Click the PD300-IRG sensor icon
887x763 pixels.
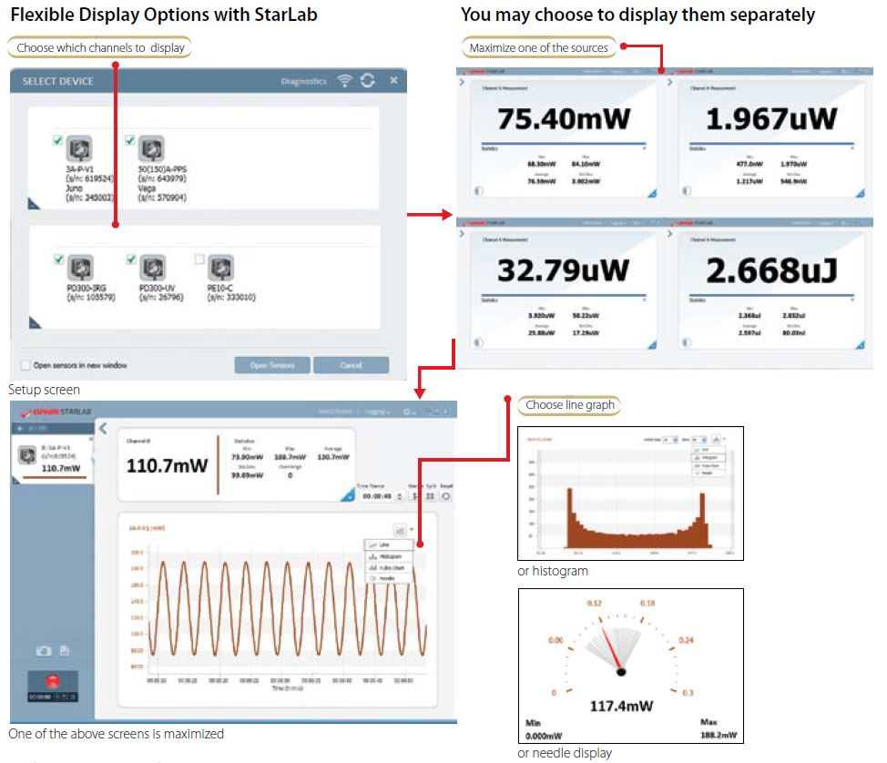point(80,268)
